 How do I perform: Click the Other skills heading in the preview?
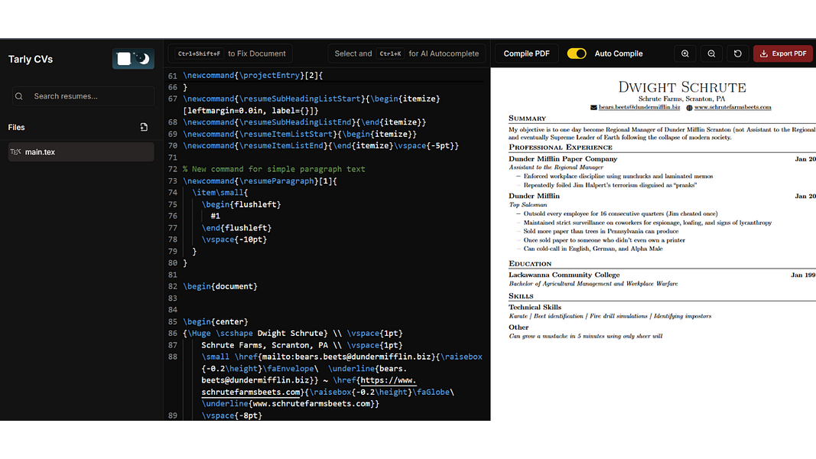pyautogui.click(x=519, y=327)
